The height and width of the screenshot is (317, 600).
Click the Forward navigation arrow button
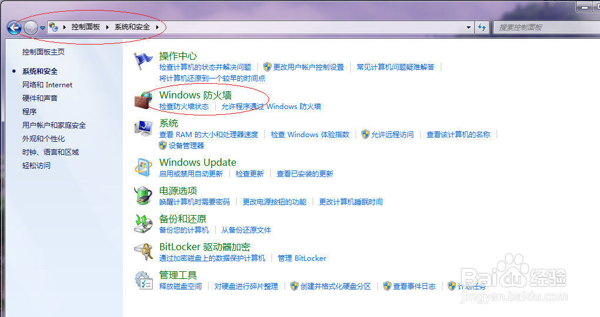tap(31, 28)
